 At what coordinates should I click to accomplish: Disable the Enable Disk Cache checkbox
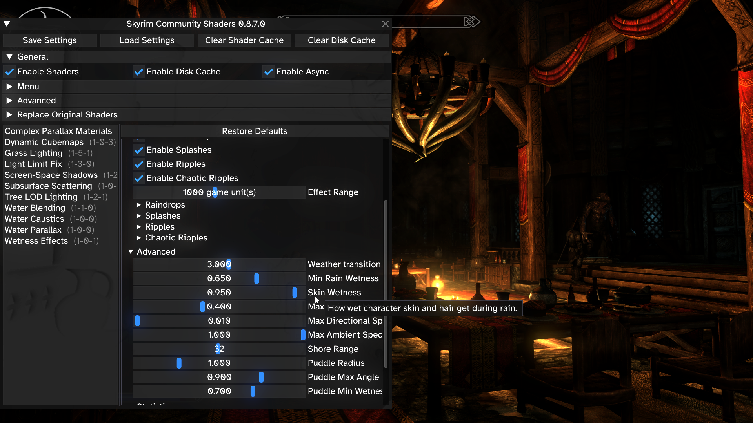(x=138, y=72)
